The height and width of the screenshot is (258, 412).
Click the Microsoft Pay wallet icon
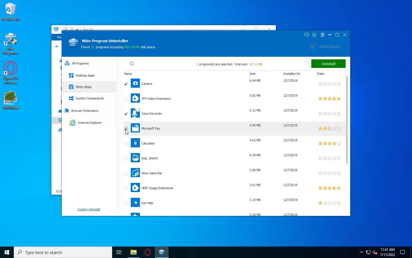[135, 128]
